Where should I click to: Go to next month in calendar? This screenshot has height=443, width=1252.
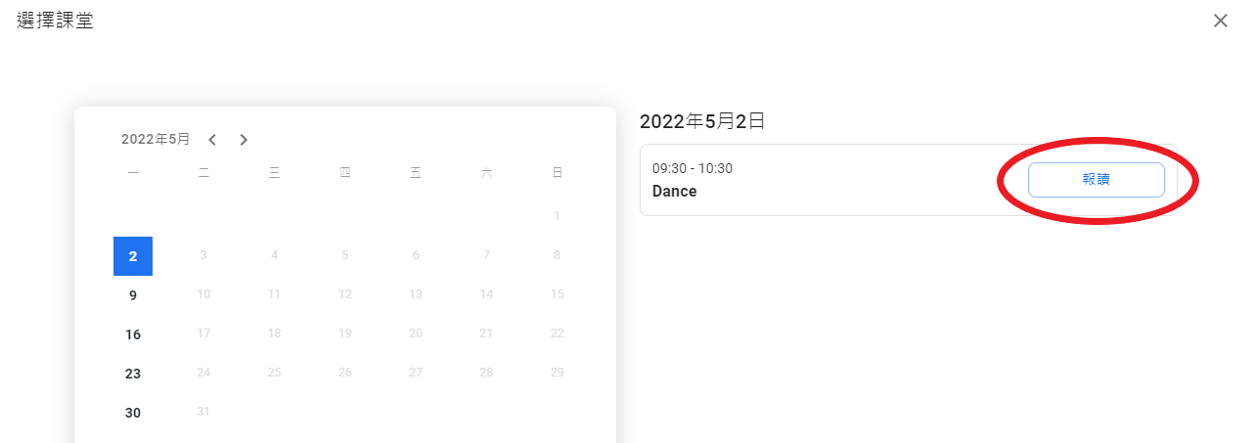[x=244, y=140]
